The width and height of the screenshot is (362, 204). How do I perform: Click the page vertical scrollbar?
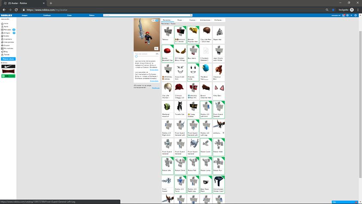pyautogui.click(x=360, y=104)
